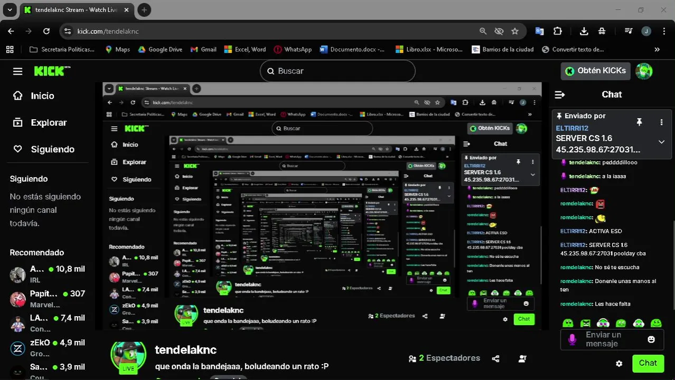Click the browser address bar URL
The image size is (675, 380).
point(108,31)
